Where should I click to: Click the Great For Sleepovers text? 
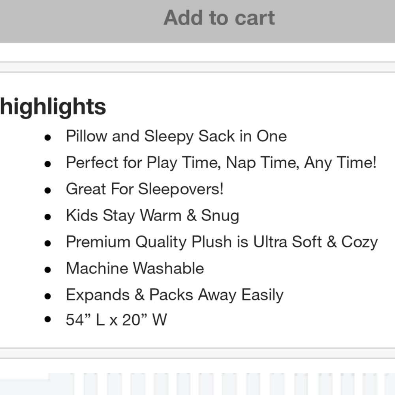(145, 189)
